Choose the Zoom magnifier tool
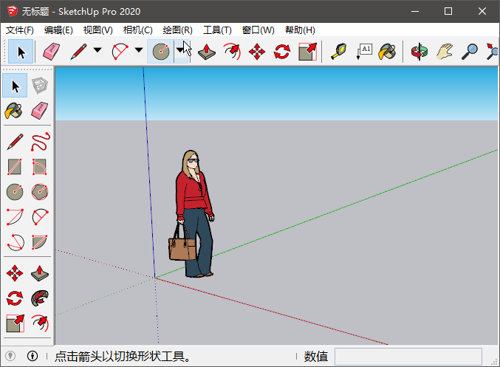The width and height of the screenshot is (500, 367). pyautogui.click(x=470, y=52)
